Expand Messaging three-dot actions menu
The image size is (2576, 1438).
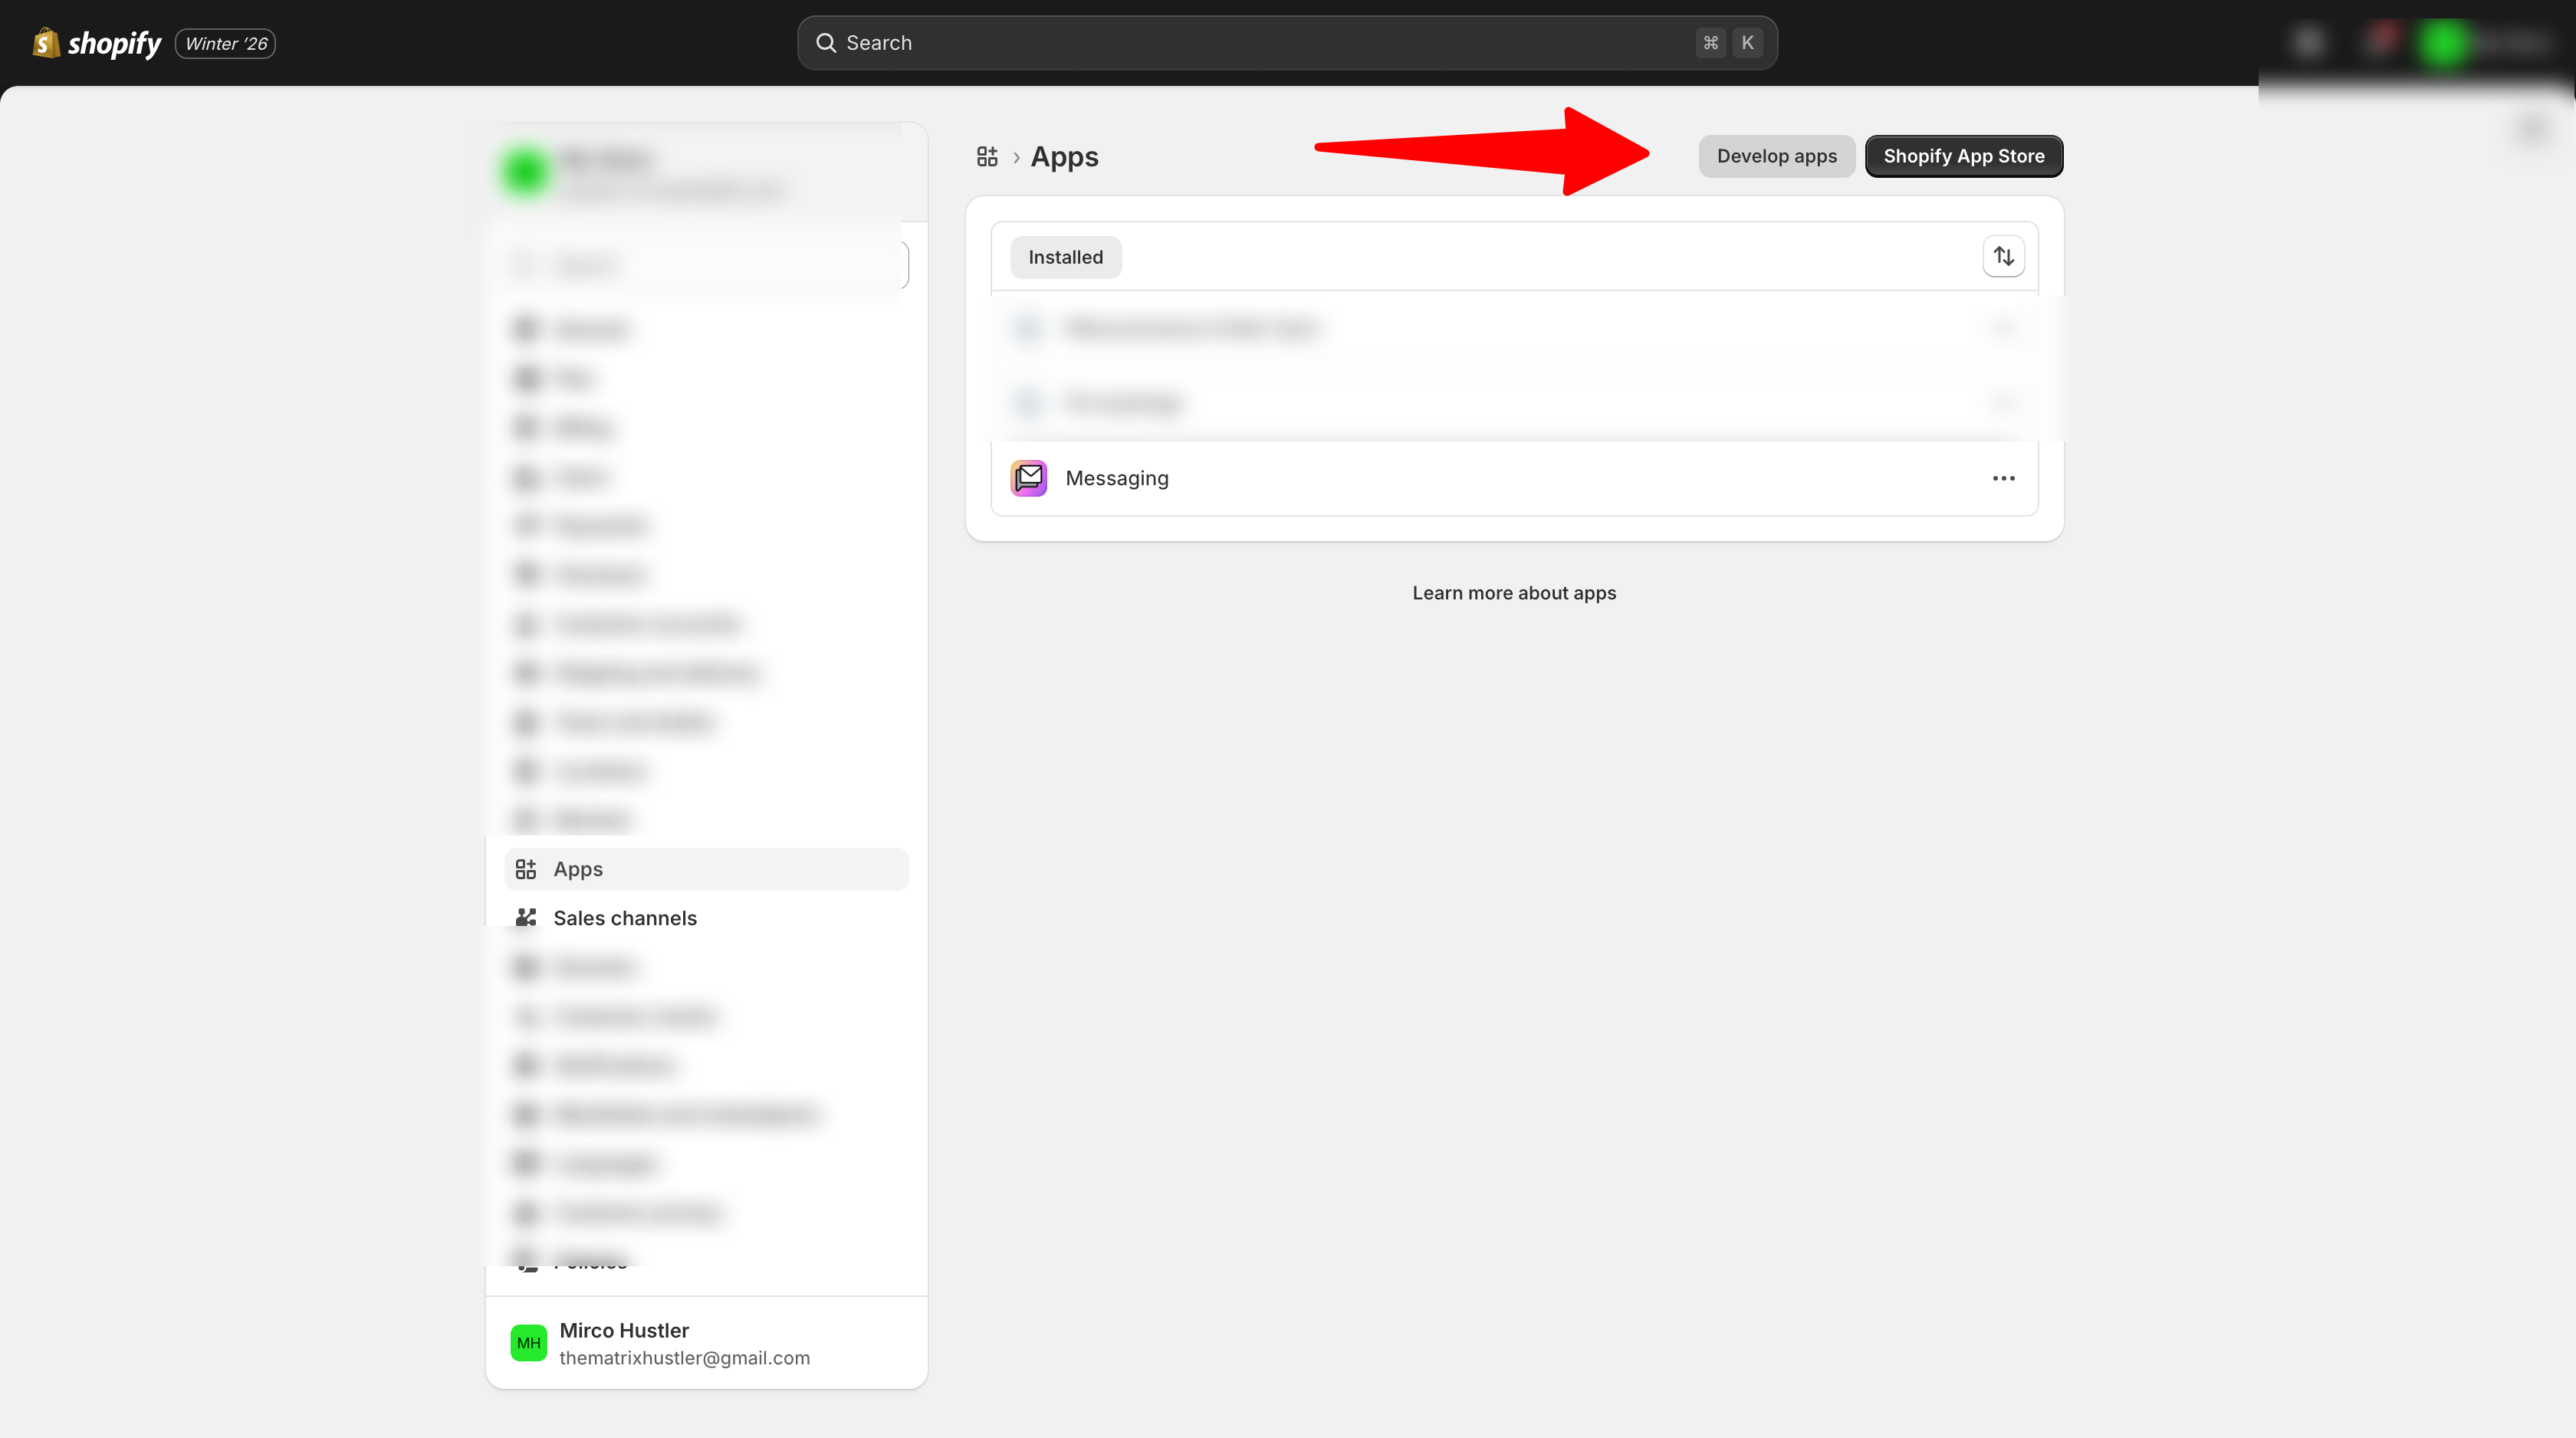(2003, 478)
